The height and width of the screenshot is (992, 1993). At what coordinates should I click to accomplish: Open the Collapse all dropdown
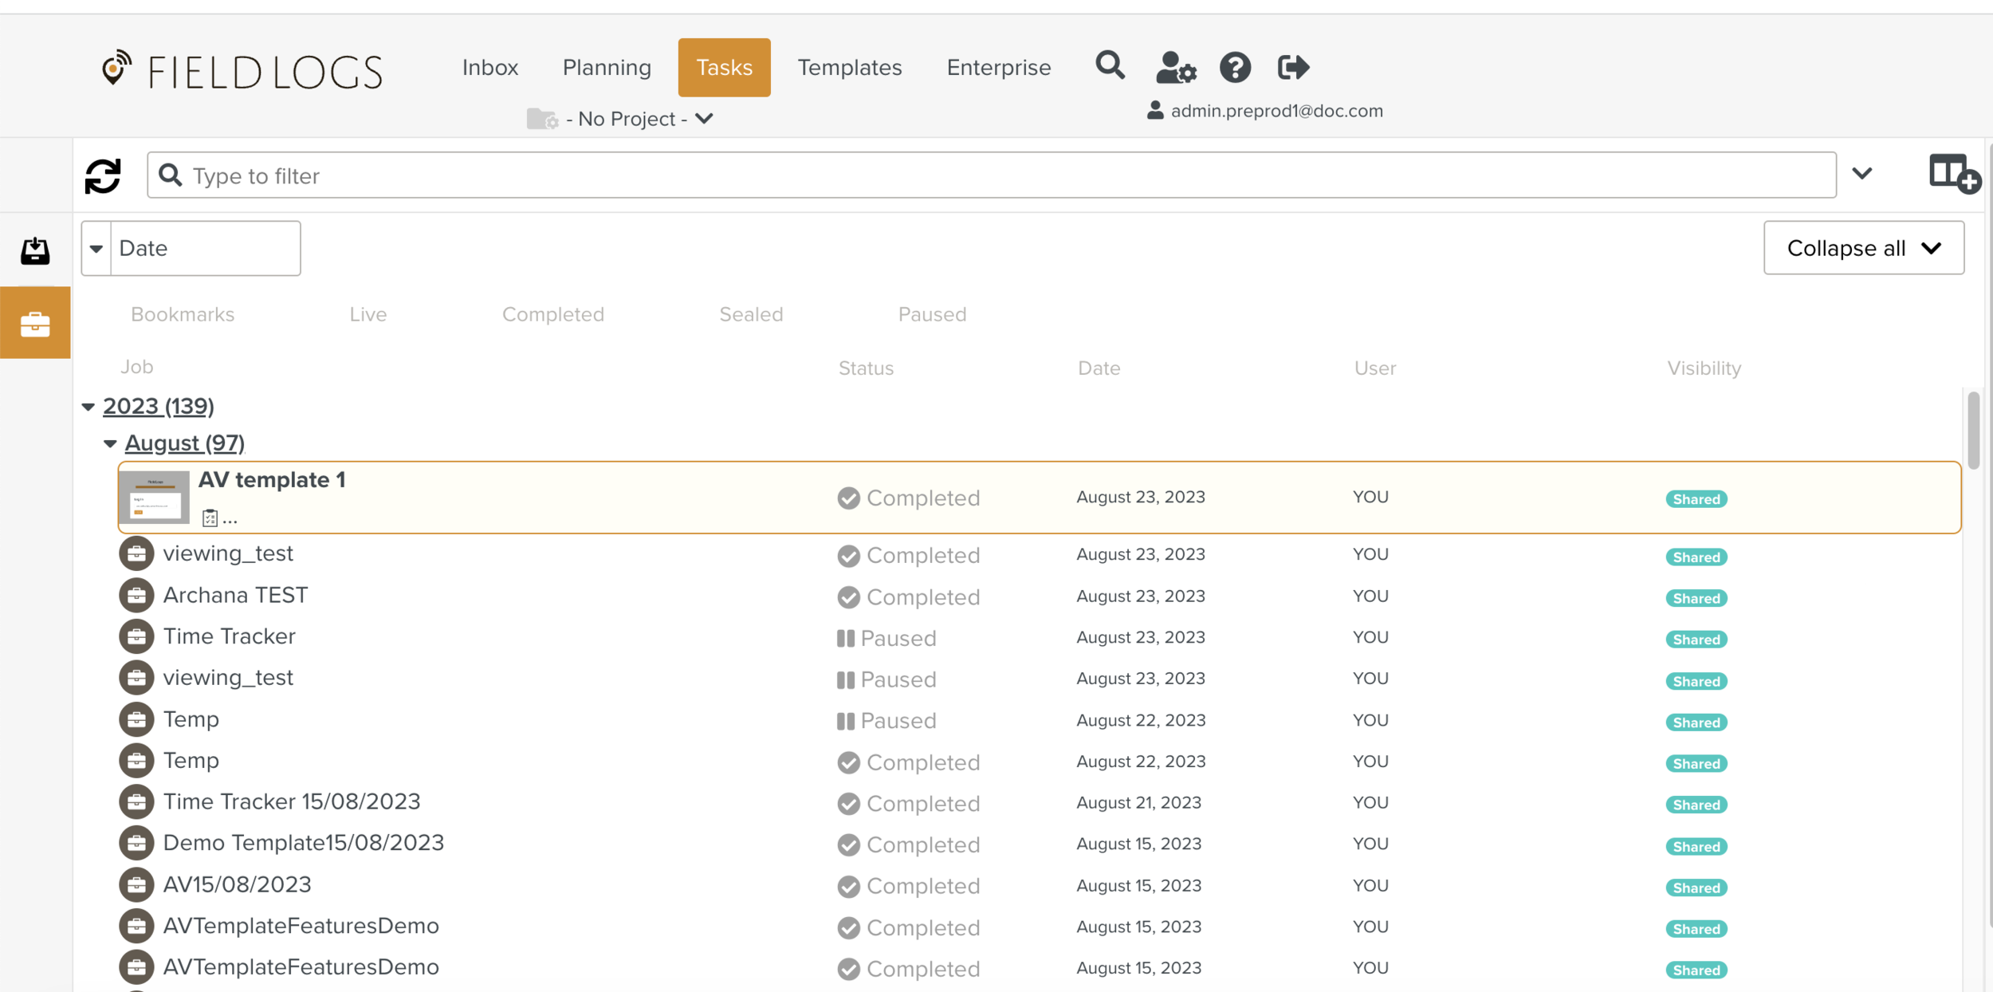pyautogui.click(x=1862, y=248)
